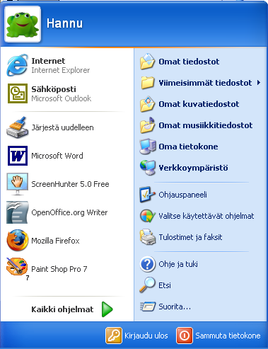Screen dimensions: 268x349
Task: Open Ohjauspaneeli control panel
Action: pos(173,195)
